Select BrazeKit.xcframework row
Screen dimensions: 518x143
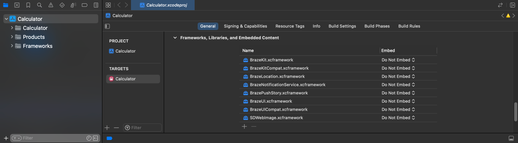pos(338,60)
